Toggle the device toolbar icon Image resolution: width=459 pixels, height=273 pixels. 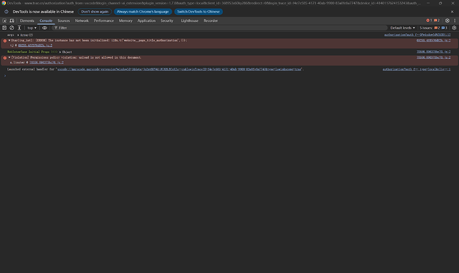12,21
